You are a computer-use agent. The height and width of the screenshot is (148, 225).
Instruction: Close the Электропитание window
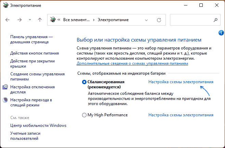(217, 5)
